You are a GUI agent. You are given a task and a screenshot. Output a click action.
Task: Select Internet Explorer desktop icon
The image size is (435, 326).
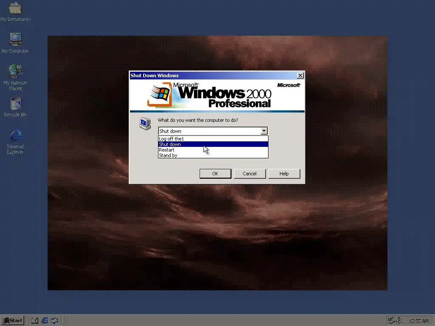coord(16,141)
